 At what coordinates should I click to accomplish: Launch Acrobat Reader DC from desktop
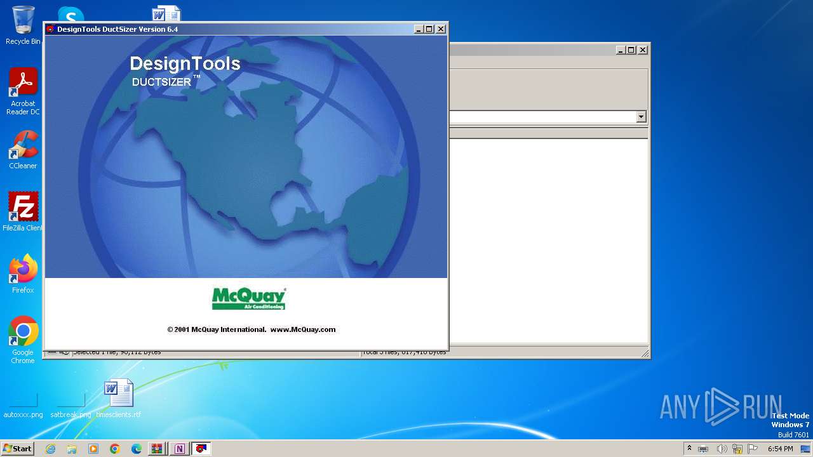[x=23, y=91]
